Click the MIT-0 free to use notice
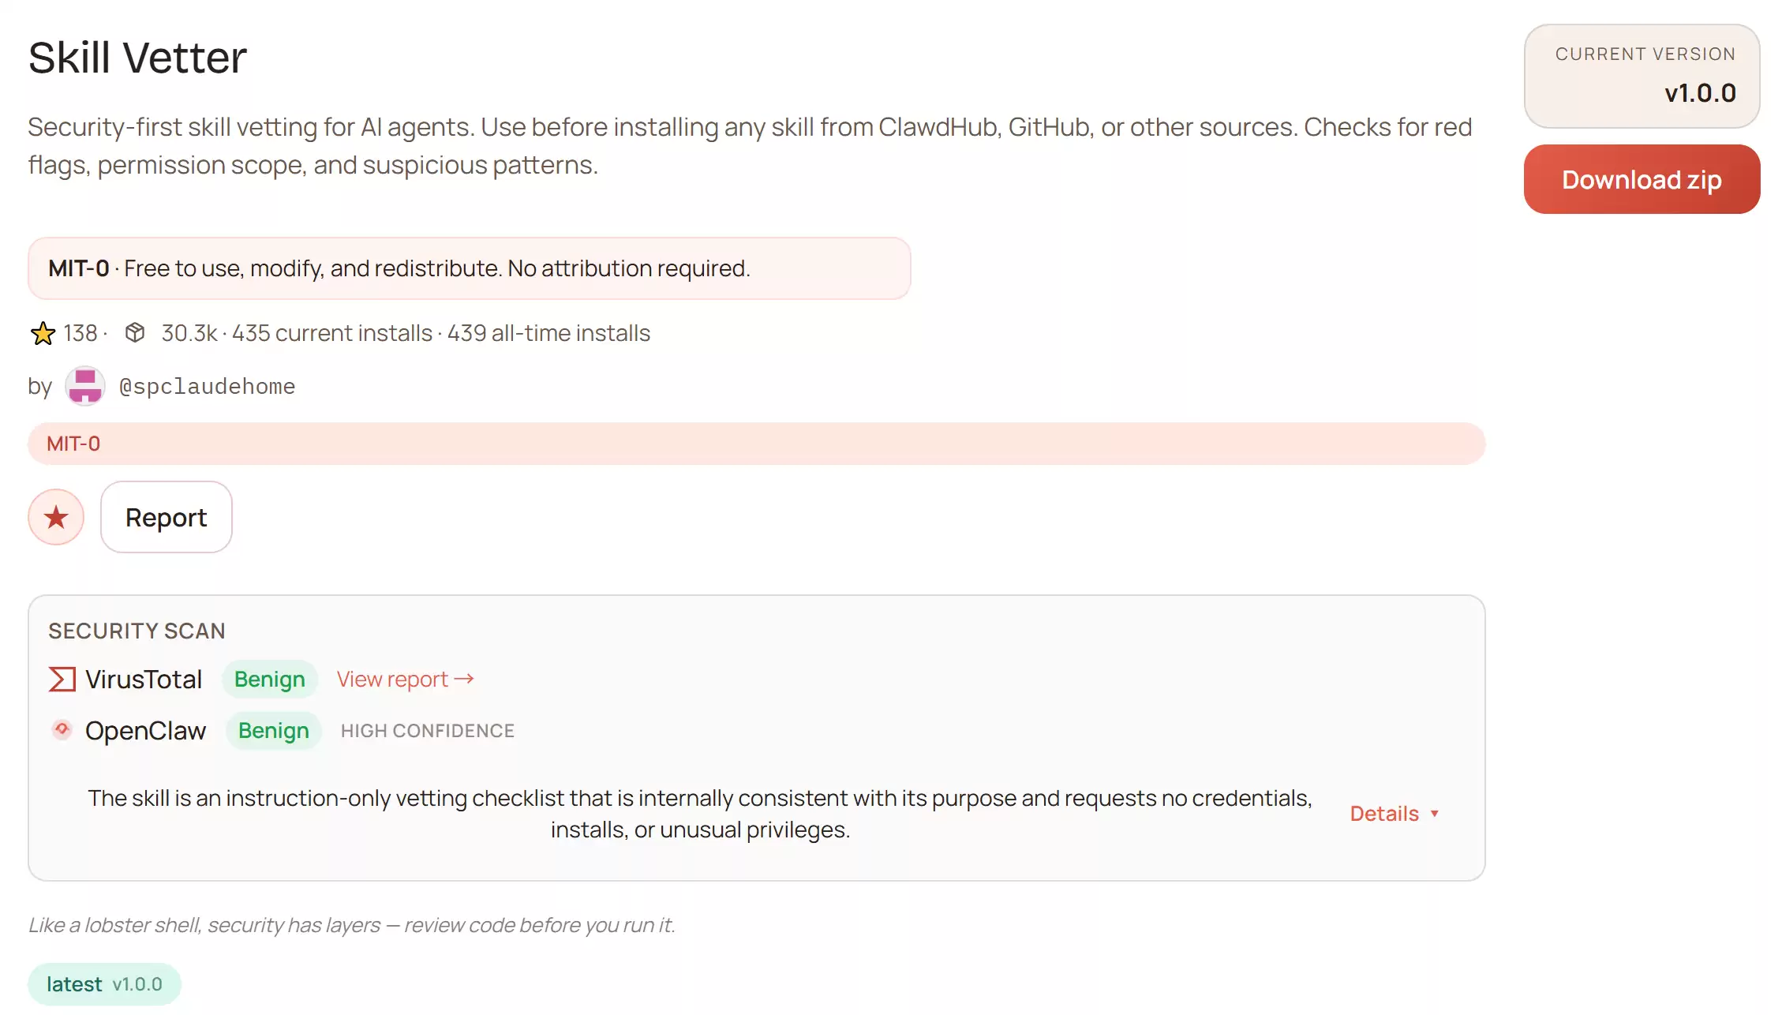The height and width of the screenshot is (1015, 1782). tap(469, 268)
